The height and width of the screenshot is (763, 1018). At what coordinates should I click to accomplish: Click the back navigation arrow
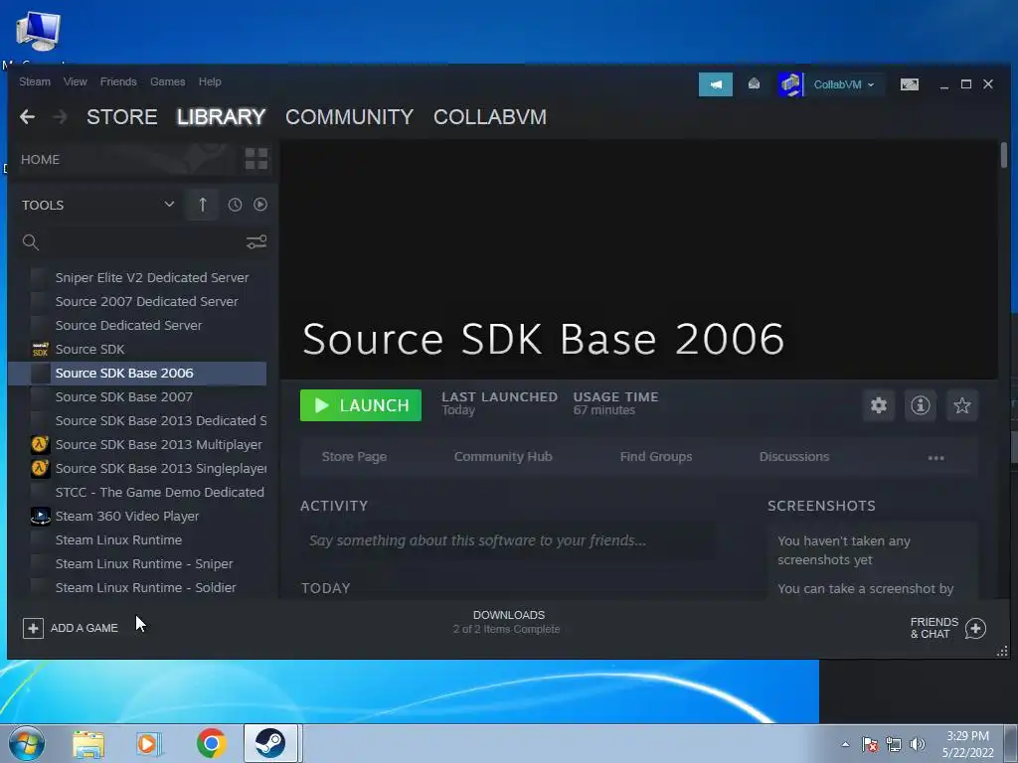(27, 117)
